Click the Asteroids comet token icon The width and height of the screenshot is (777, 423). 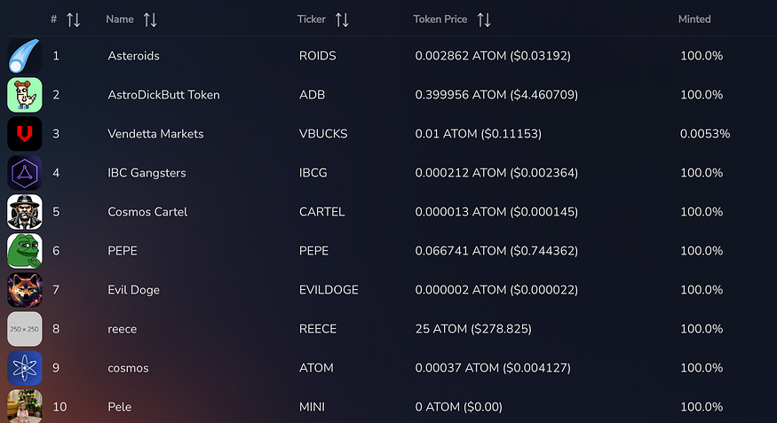24,56
